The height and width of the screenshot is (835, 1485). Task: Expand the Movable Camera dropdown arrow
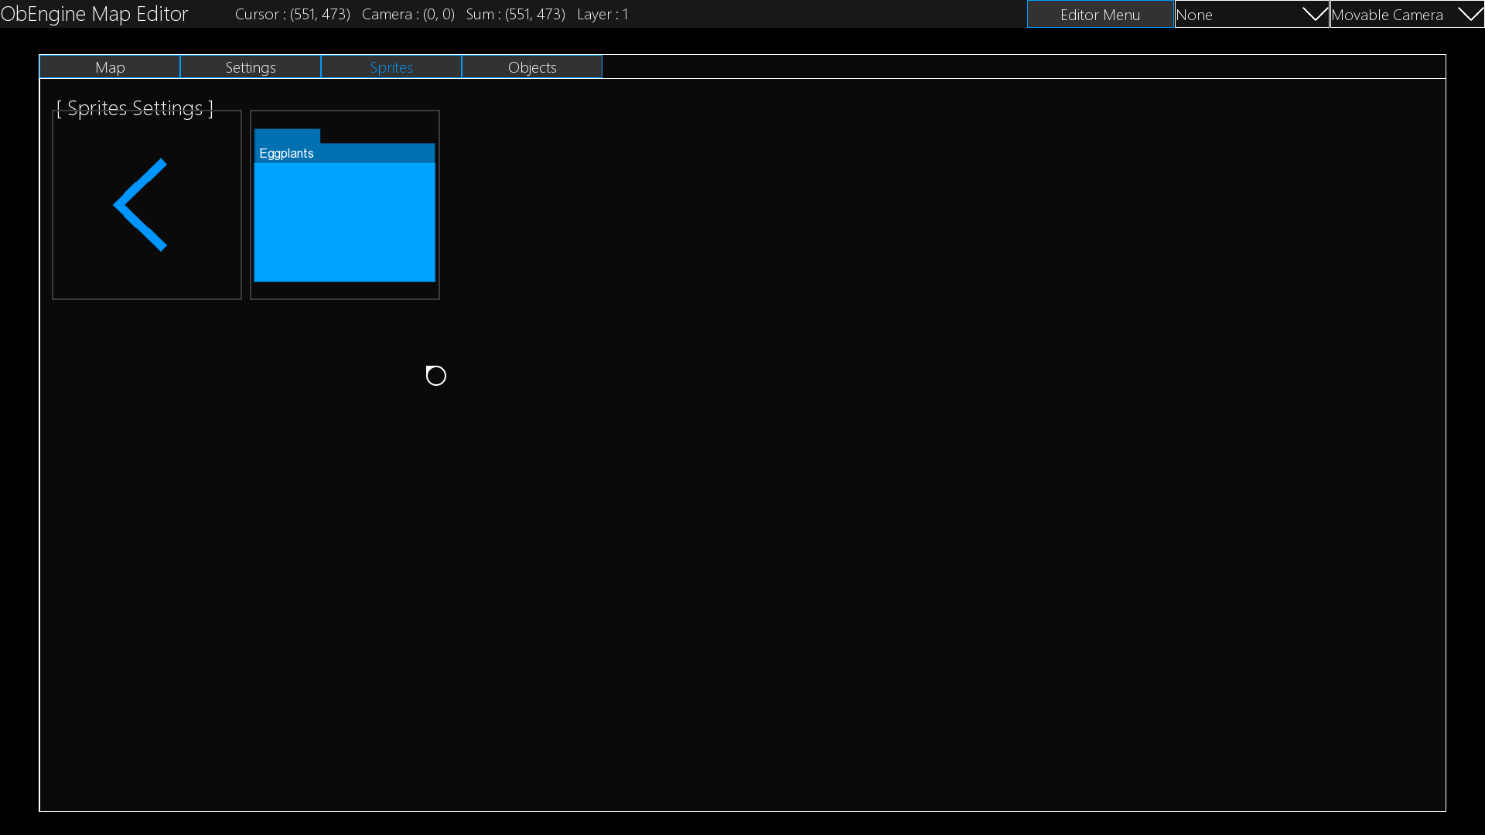[x=1470, y=14]
